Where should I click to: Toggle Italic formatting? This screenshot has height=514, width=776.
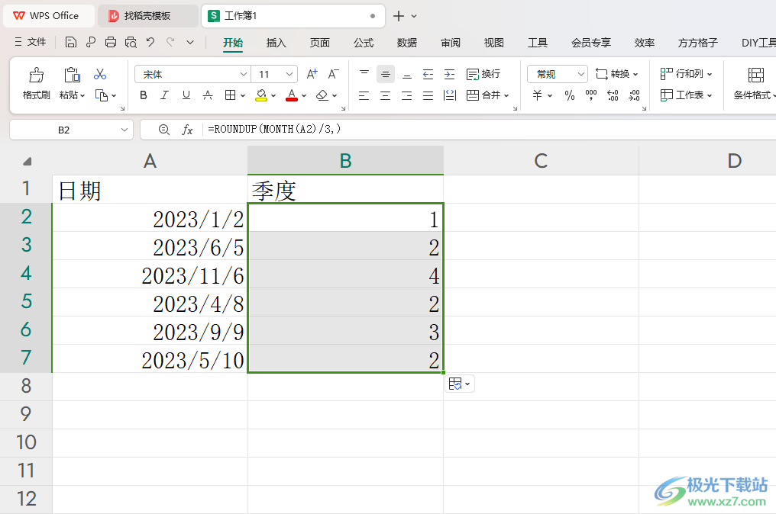click(165, 95)
